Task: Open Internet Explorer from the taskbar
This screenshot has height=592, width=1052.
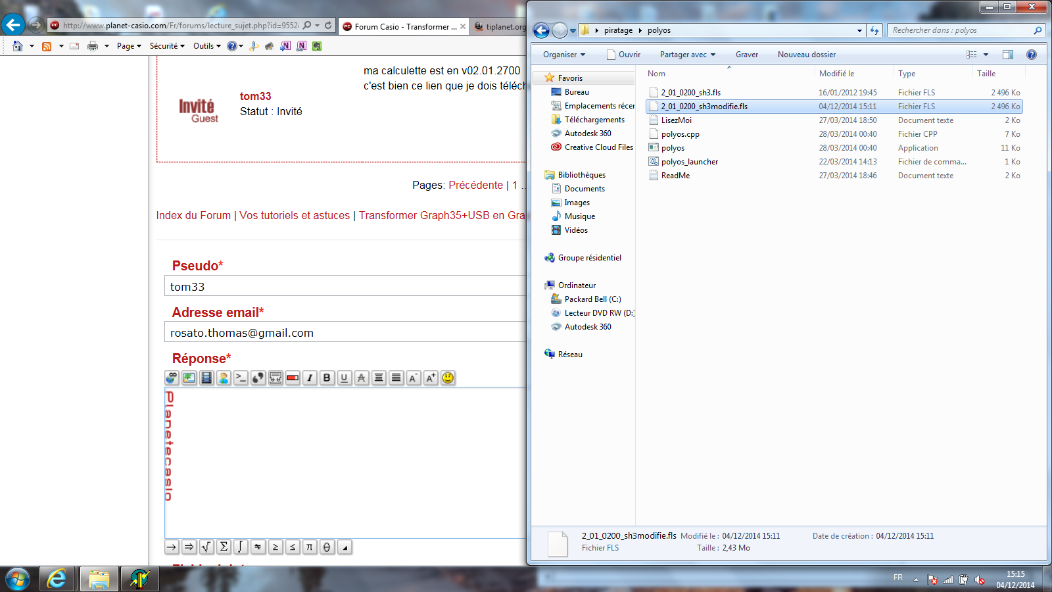Action: tap(57, 579)
